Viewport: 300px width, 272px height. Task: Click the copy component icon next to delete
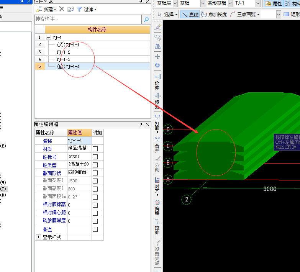[x=70, y=9]
